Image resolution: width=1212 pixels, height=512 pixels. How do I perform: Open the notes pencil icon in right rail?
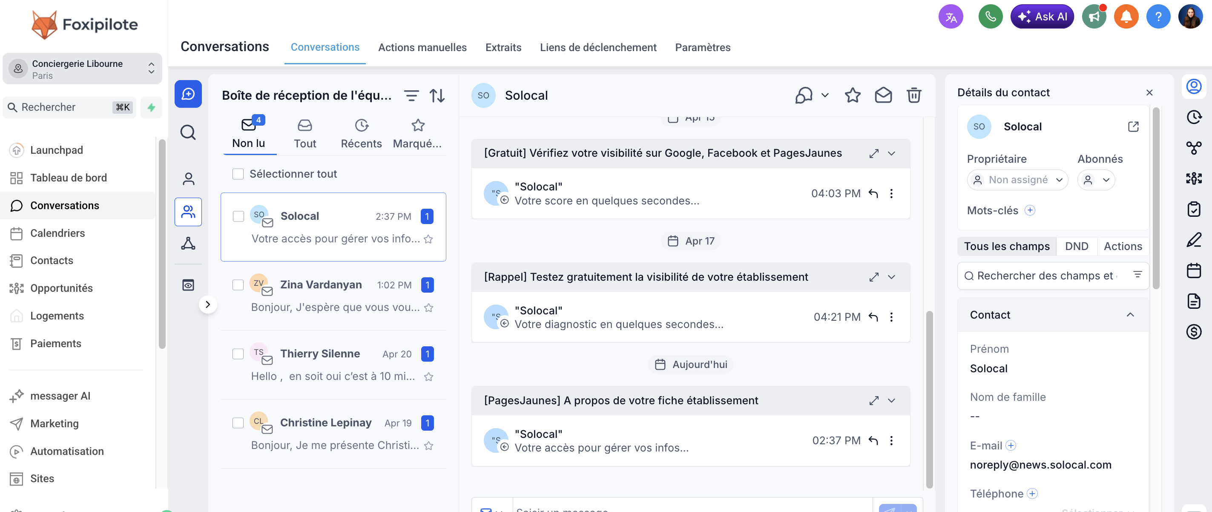(x=1194, y=240)
